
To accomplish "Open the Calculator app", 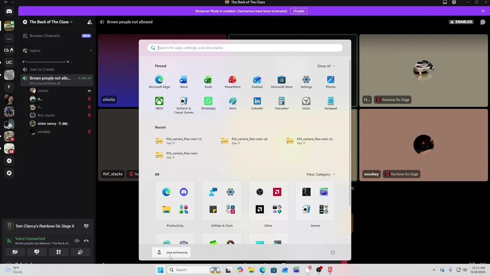I will [x=281, y=103].
